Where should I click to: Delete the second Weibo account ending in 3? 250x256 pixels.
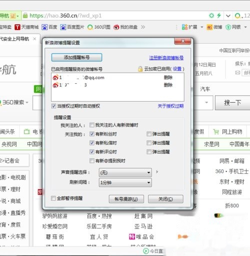coord(168,85)
